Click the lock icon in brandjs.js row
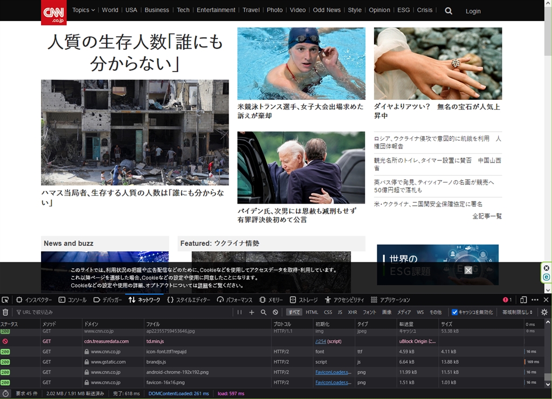 coord(87,362)
